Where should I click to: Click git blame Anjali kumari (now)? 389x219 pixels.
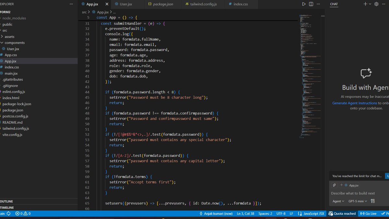216,213
